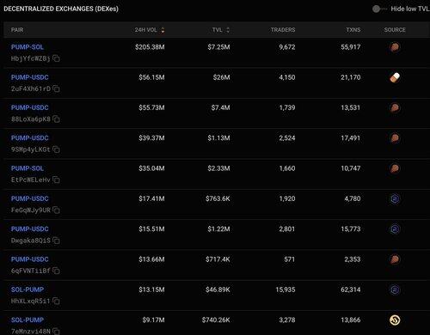Copy the 2uF4Xh61rD pair address
Image resolution: width=430 pixels, height=335 pixels.
tap(56, 89)
